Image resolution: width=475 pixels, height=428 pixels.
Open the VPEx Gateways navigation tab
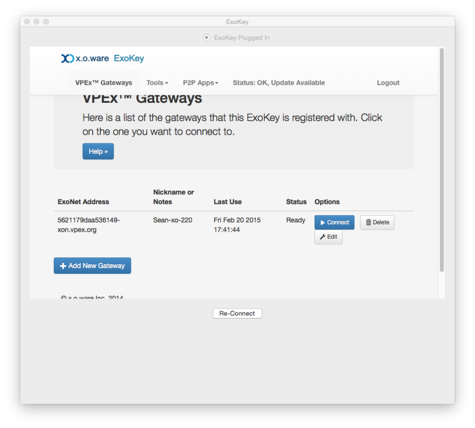(103, 82)
